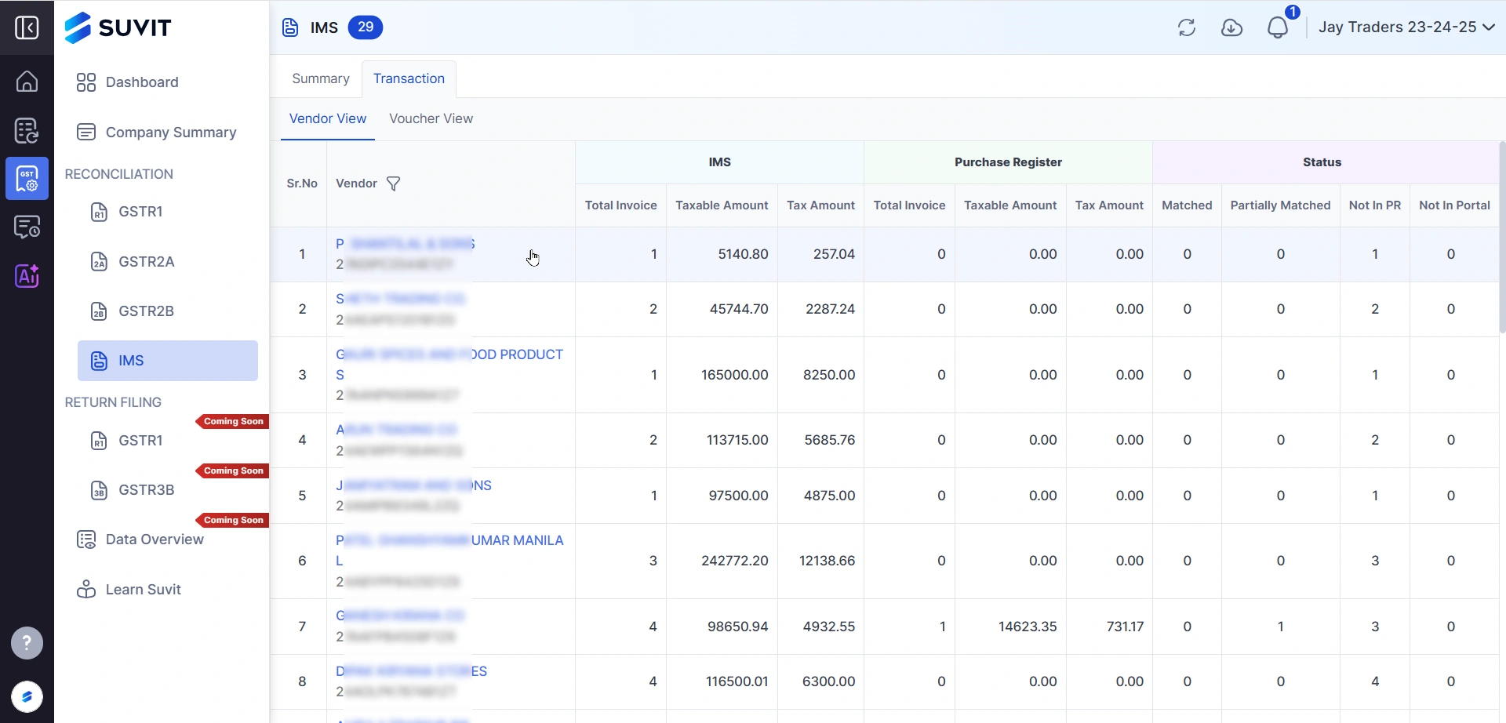
Task: Click the cloud download icon
Action: [1231, 28]
